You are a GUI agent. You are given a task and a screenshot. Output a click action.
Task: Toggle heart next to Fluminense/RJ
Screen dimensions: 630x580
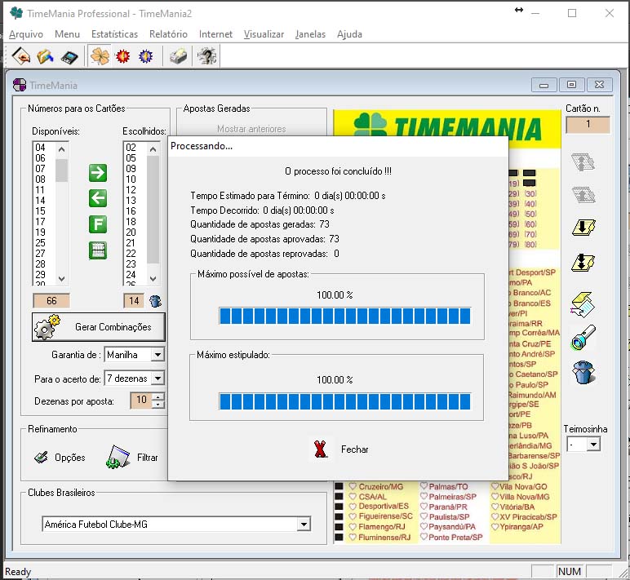coord(353,537)
